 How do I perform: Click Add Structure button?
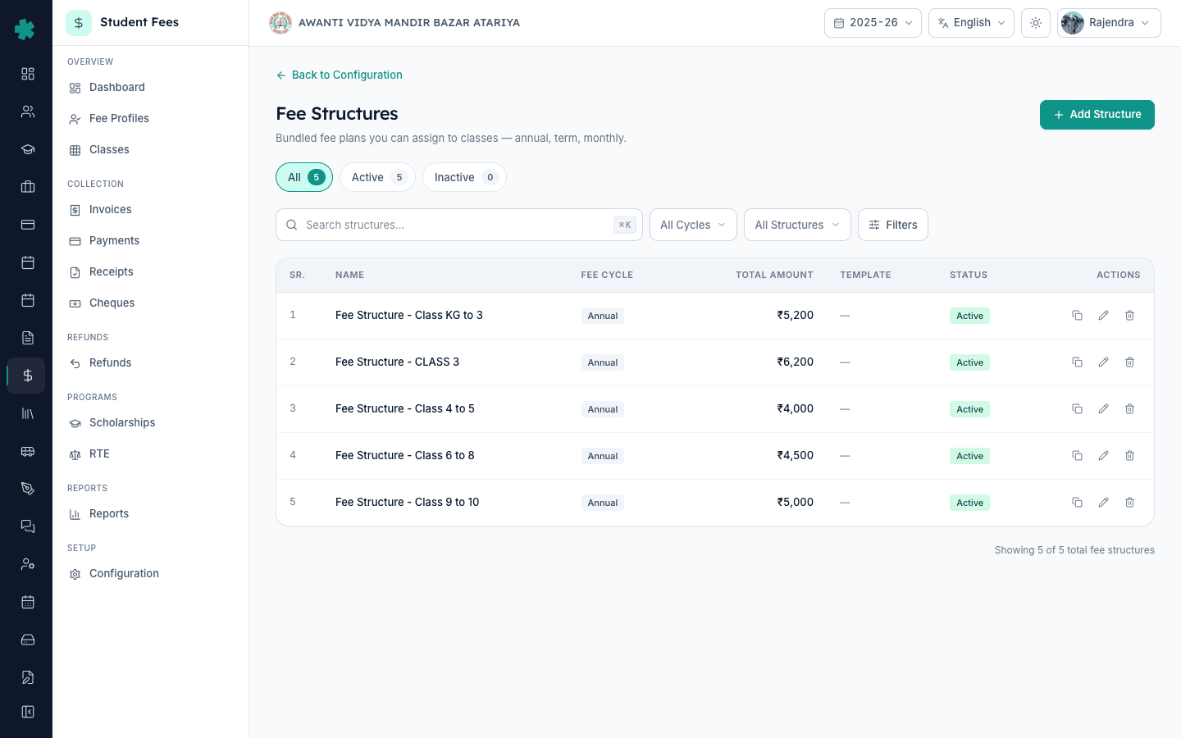[x=1097, y=115]
